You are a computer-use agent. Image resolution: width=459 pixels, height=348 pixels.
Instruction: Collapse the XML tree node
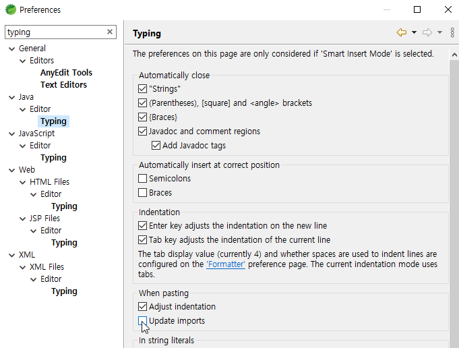11,255
